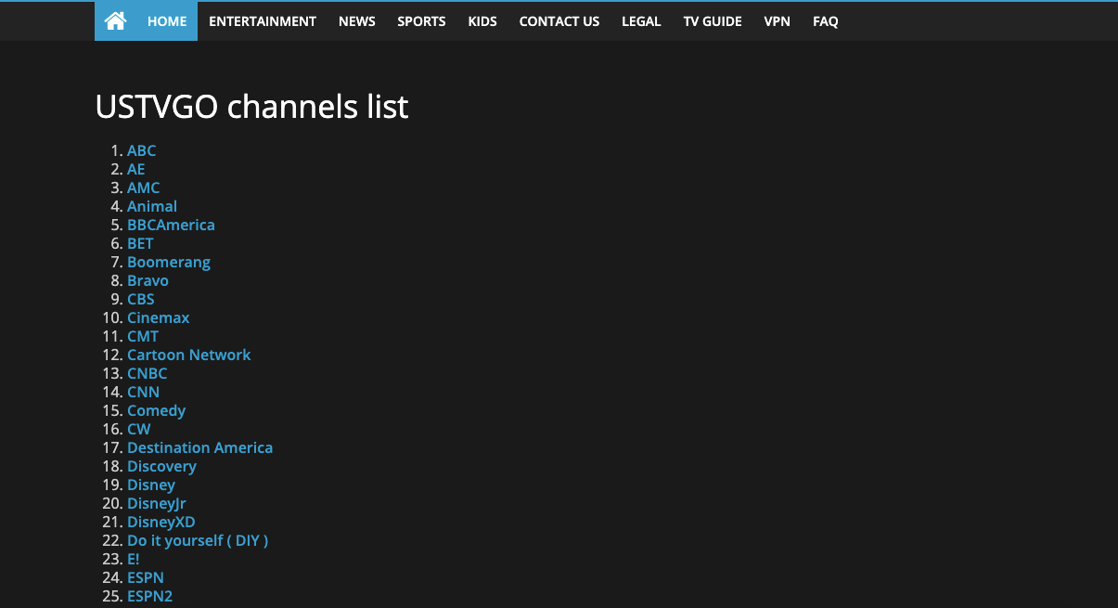
Task: Click the E! channel link
Action: pos(134,559)
